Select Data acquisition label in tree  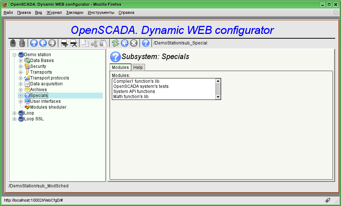coord(46,84)
